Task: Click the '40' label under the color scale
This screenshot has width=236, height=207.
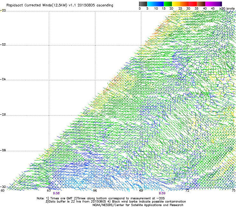Action: pos(205,9)
